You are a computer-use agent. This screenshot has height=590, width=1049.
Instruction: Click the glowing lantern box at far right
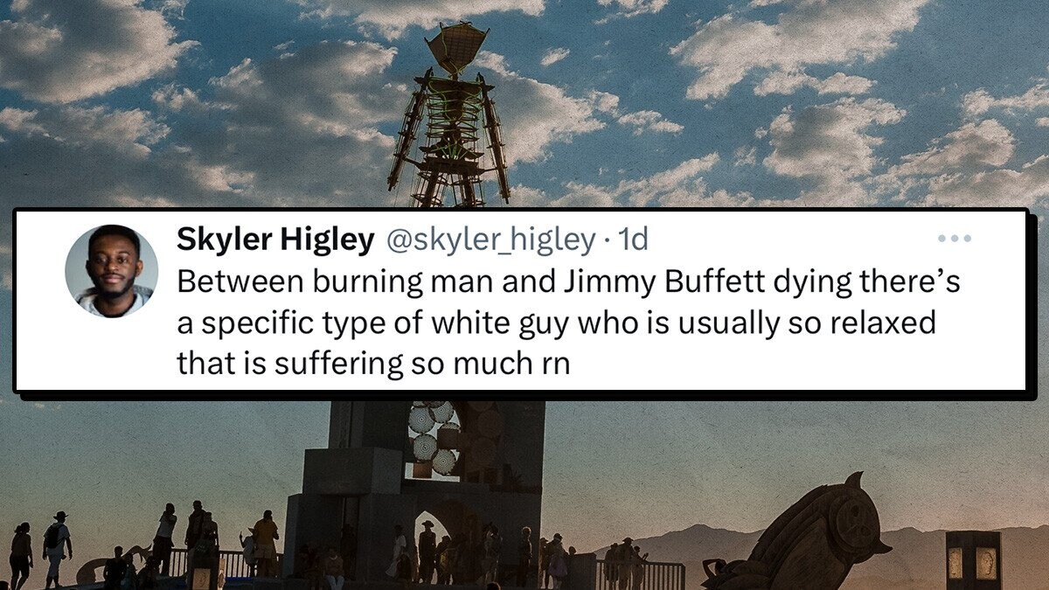[x=973, y=560]
